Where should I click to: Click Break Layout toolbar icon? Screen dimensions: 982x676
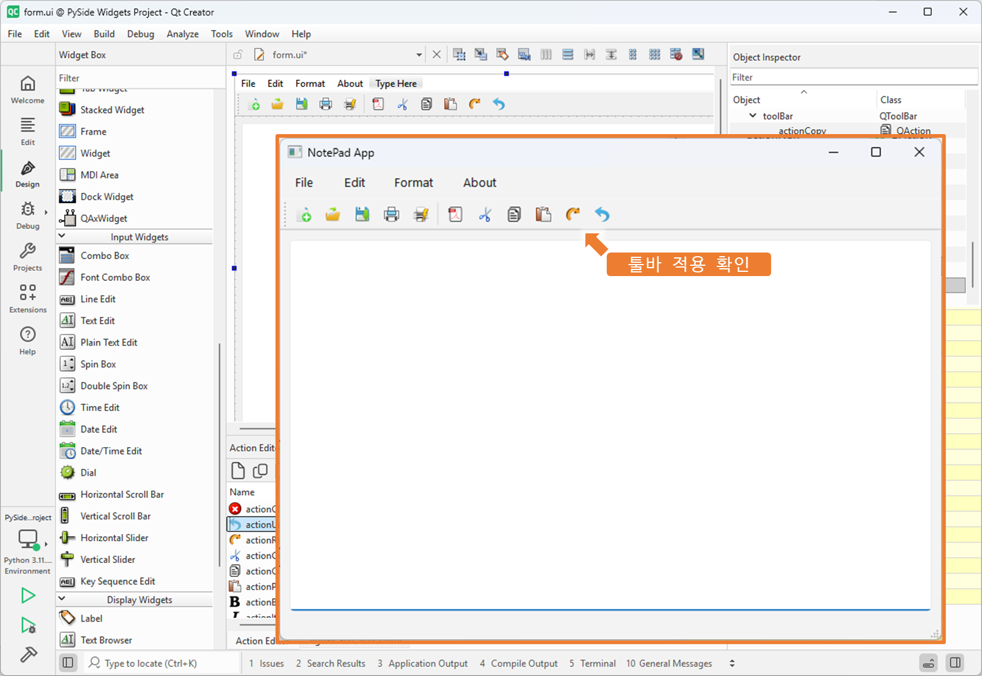pyautogui.click(x=677, y=54)
